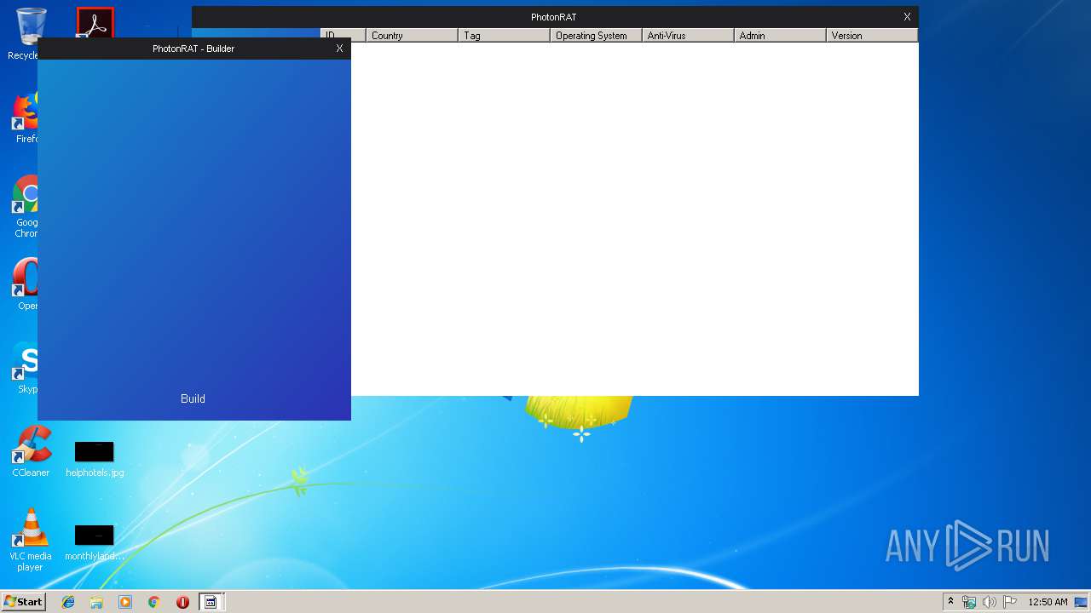Select helphotels.jpg file on desktop
Screen dimensions: 1091x613
(95, 459)
